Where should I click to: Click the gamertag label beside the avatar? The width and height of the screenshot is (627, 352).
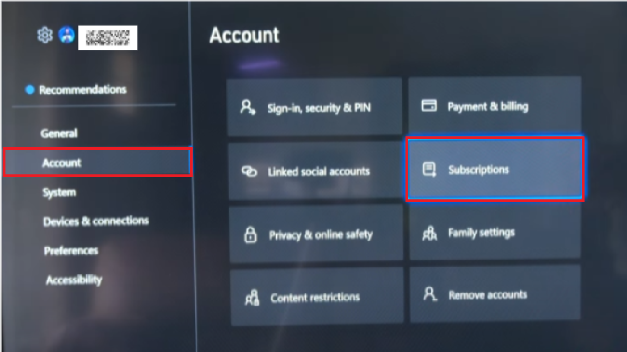coord(108,37)
